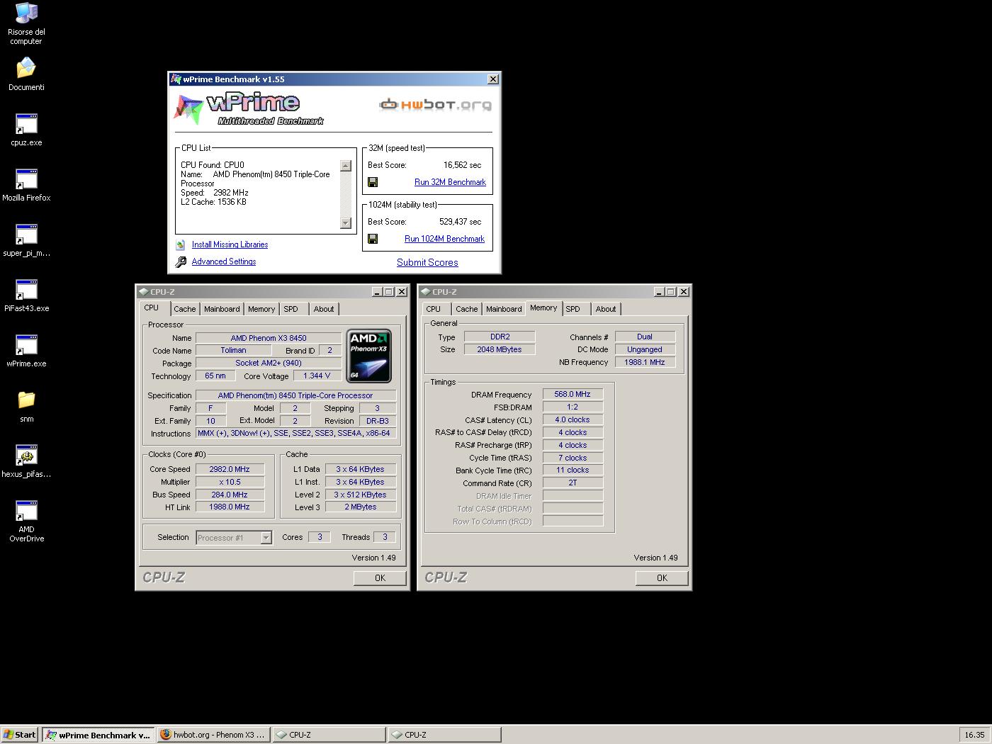Click Install Missing Libraries icon
This screenshot has height=744, width=992.
coord(181,244)
